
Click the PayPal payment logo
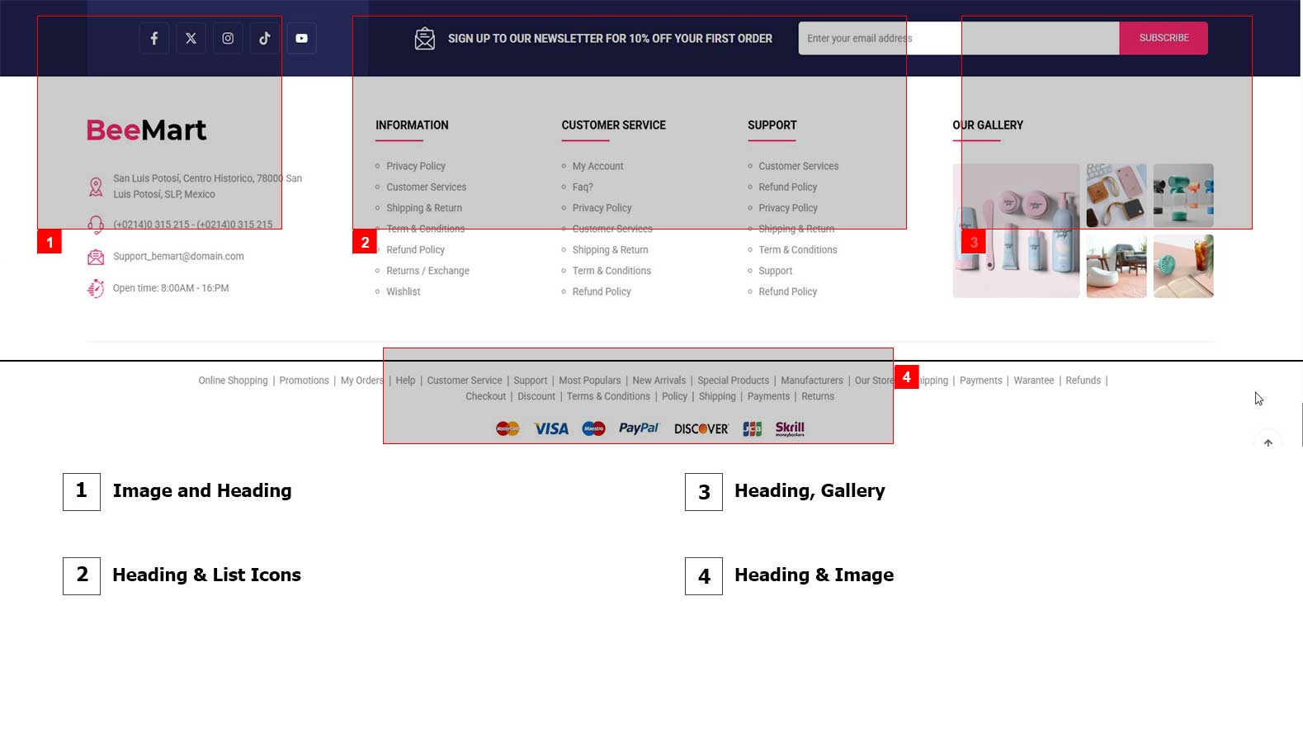point(639,428)
